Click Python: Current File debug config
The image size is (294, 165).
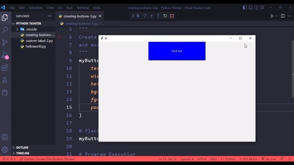[x=47, y=159]
